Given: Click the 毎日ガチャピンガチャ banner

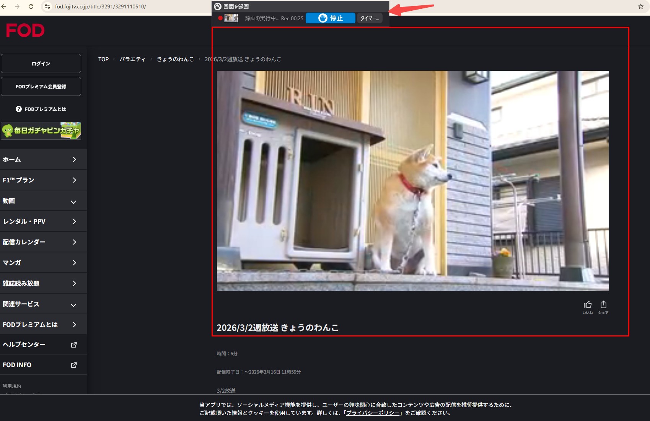Looking at the screenshot, I should tap(41, 131).
